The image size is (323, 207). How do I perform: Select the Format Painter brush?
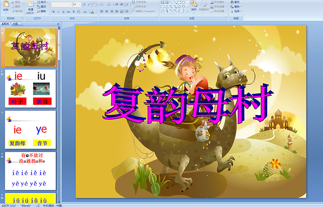tap(13, 12)
